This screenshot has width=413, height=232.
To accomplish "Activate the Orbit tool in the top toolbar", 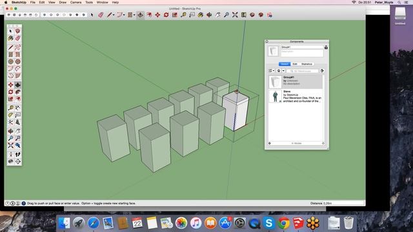I will coord(209,15).
